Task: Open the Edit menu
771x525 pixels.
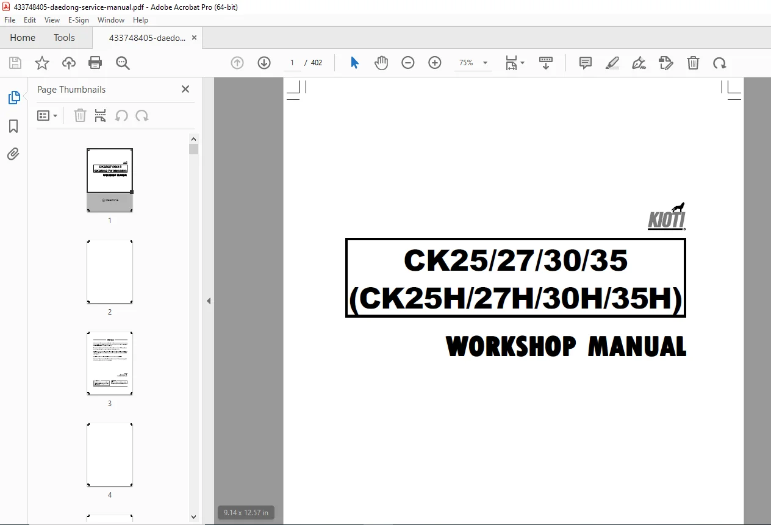Action: tap(30, 20)
